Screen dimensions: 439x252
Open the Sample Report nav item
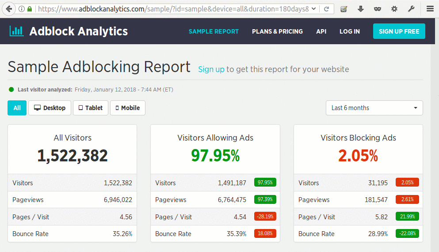click(x=214, y=31)
